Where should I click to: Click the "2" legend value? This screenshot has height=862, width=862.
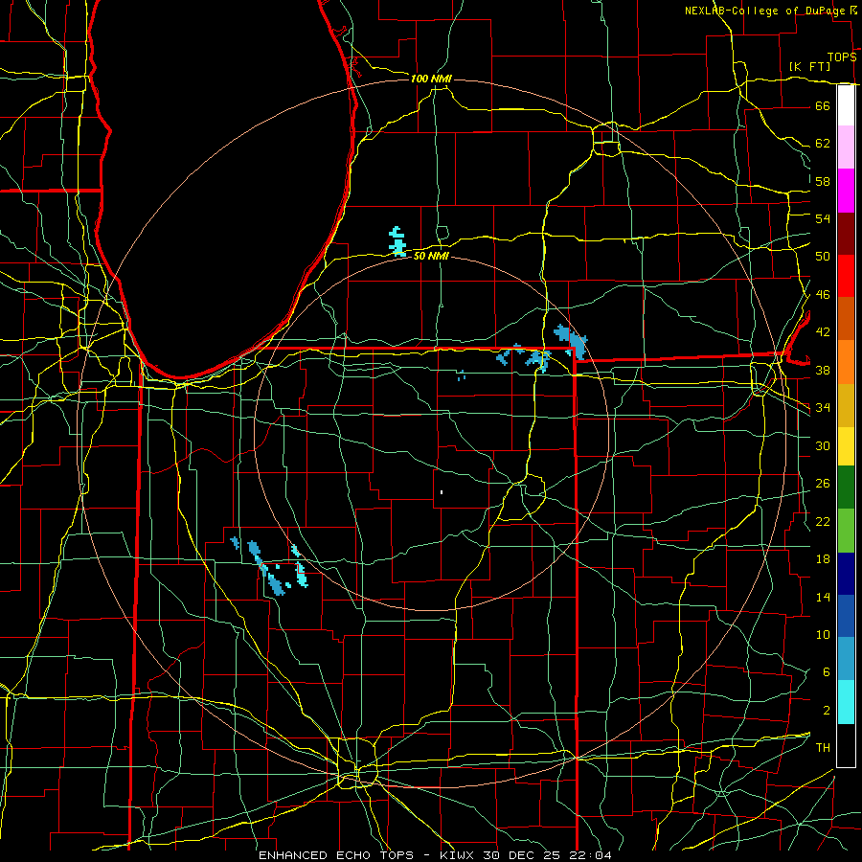(x=826, y=711)
